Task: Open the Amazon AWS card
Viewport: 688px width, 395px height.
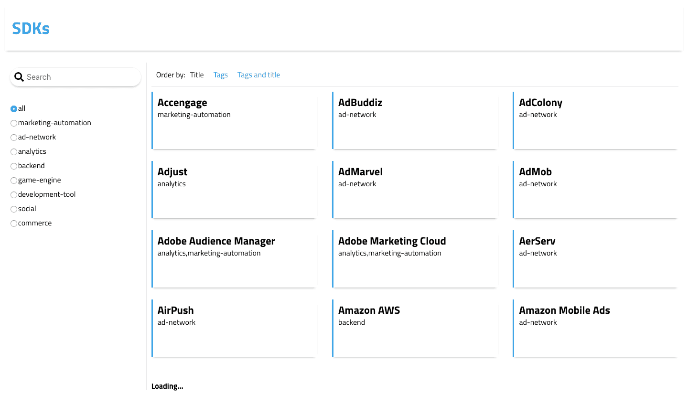Action: tap(415, 328)
